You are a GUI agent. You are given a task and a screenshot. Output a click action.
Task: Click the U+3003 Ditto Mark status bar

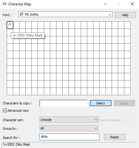tap(69, 144)
